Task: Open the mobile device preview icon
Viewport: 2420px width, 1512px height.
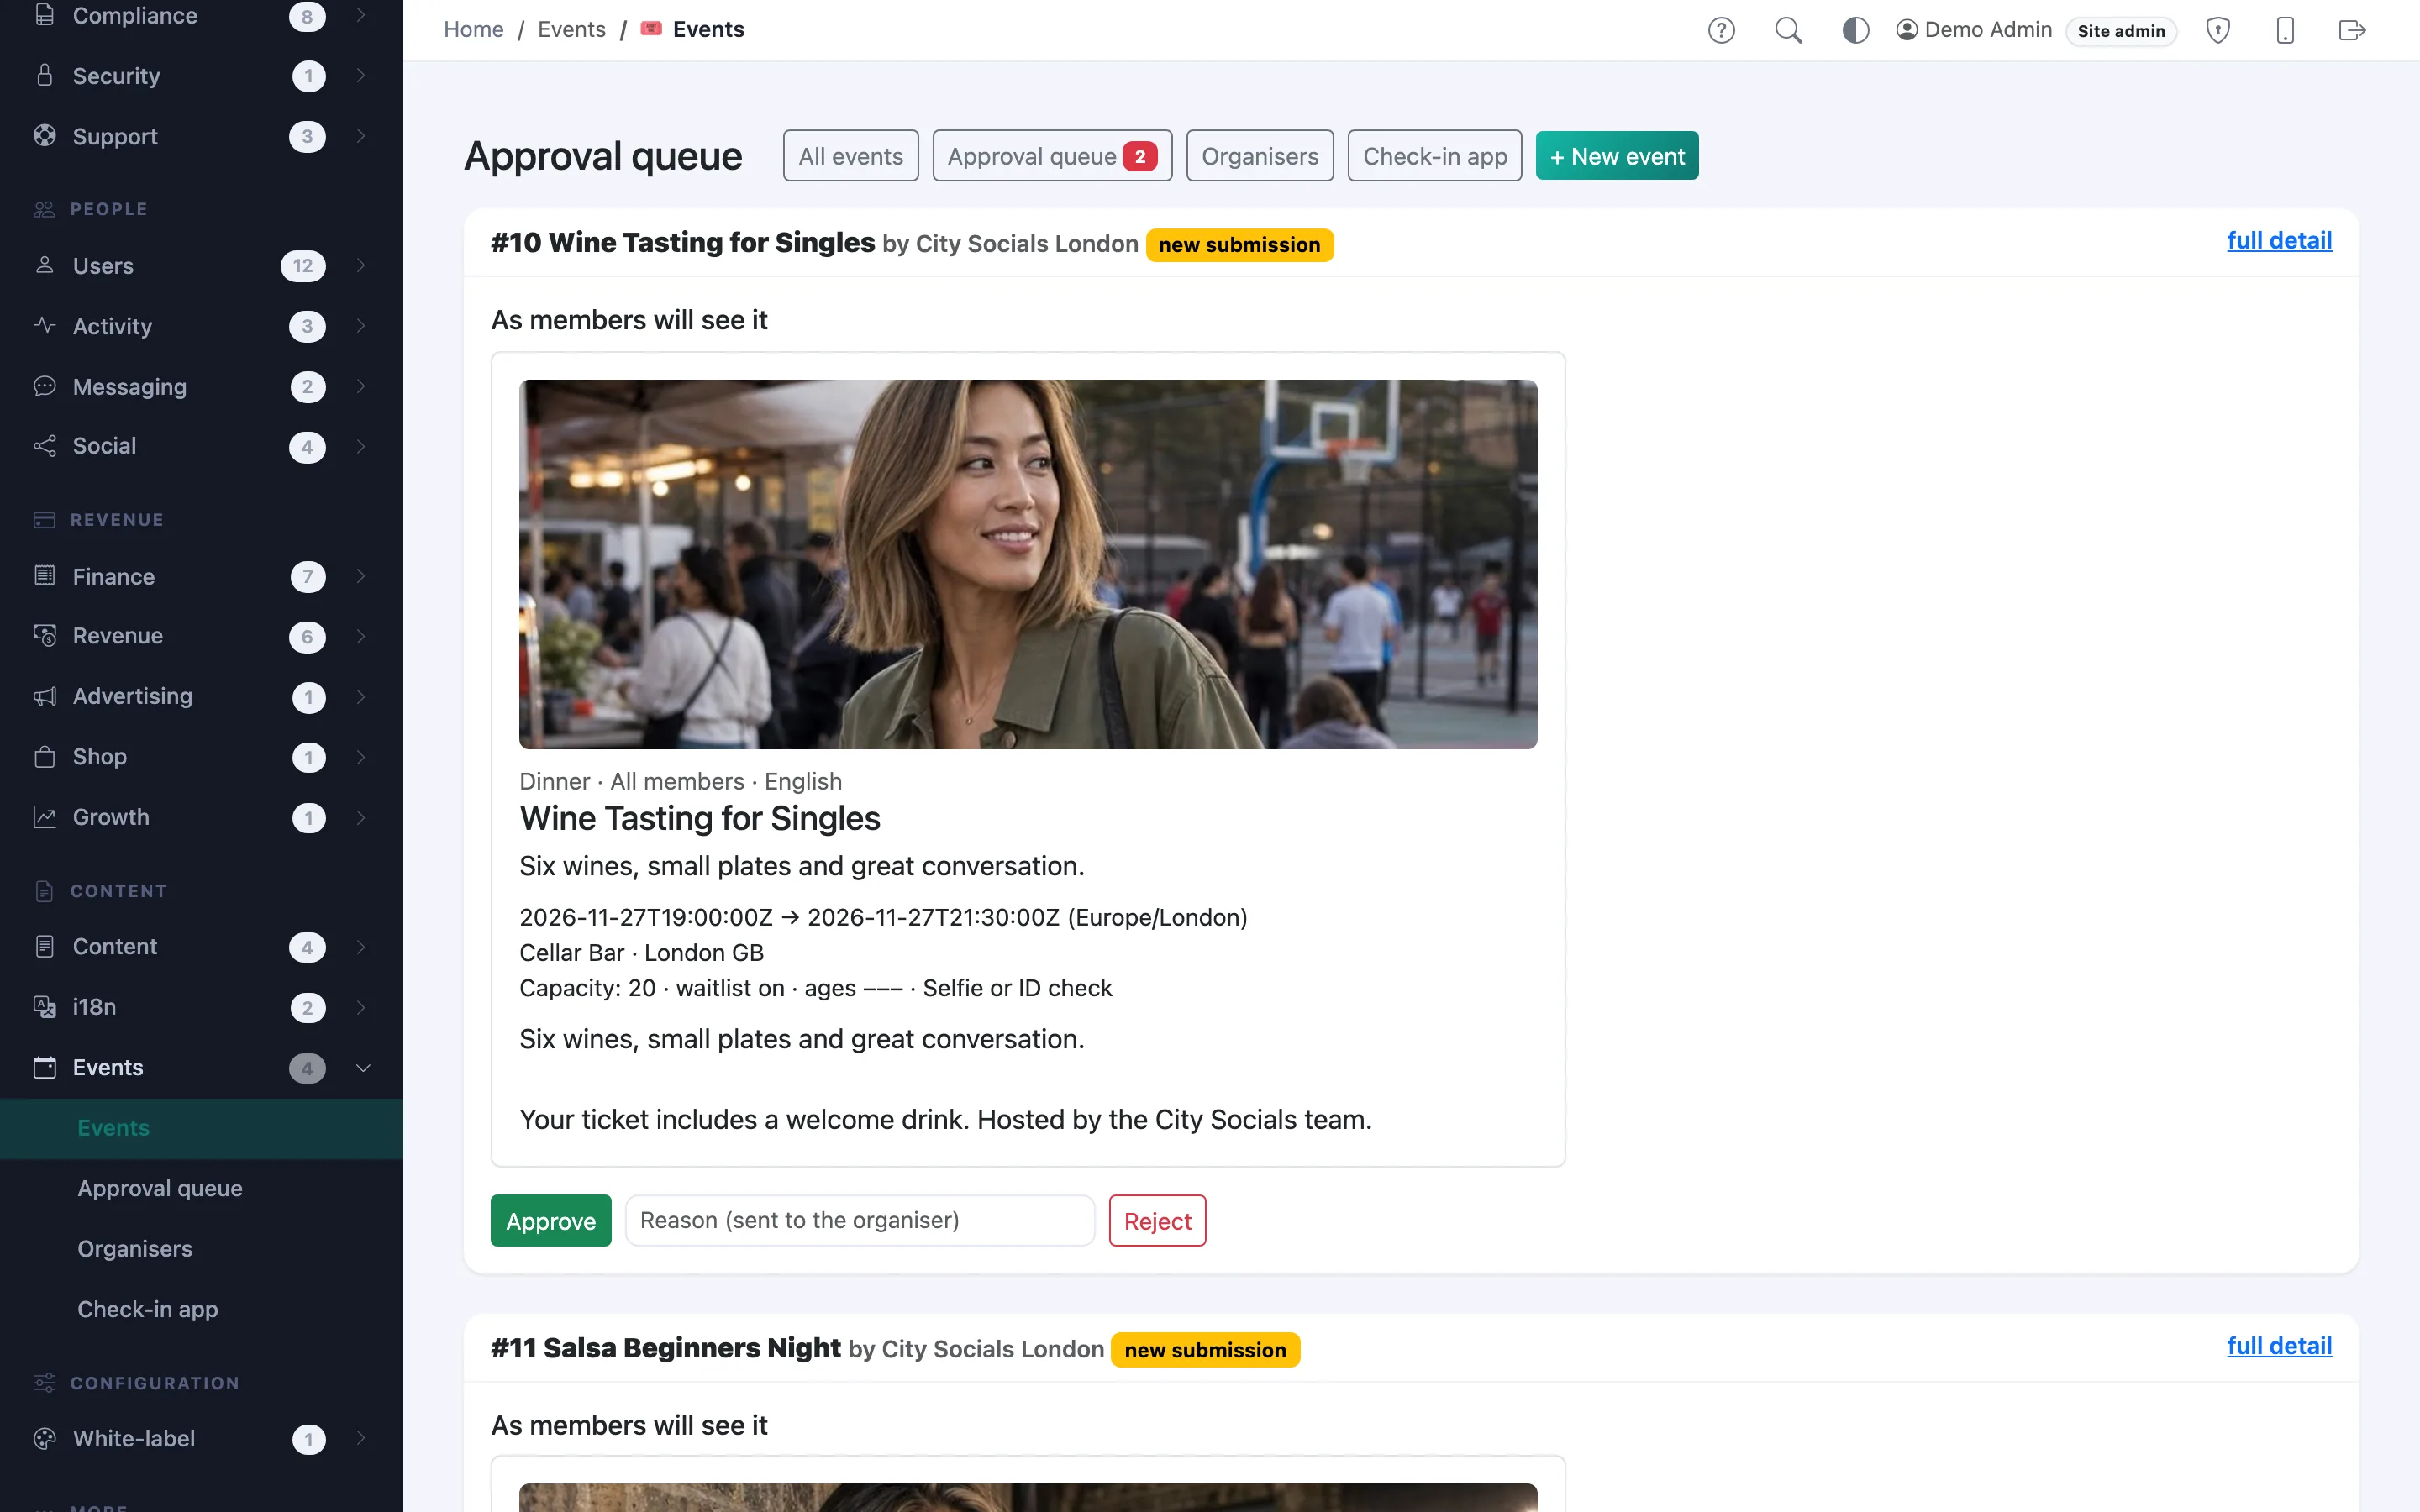Action: click(2285, 30)
